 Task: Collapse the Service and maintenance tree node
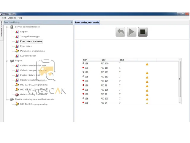[x=7, y=27]
